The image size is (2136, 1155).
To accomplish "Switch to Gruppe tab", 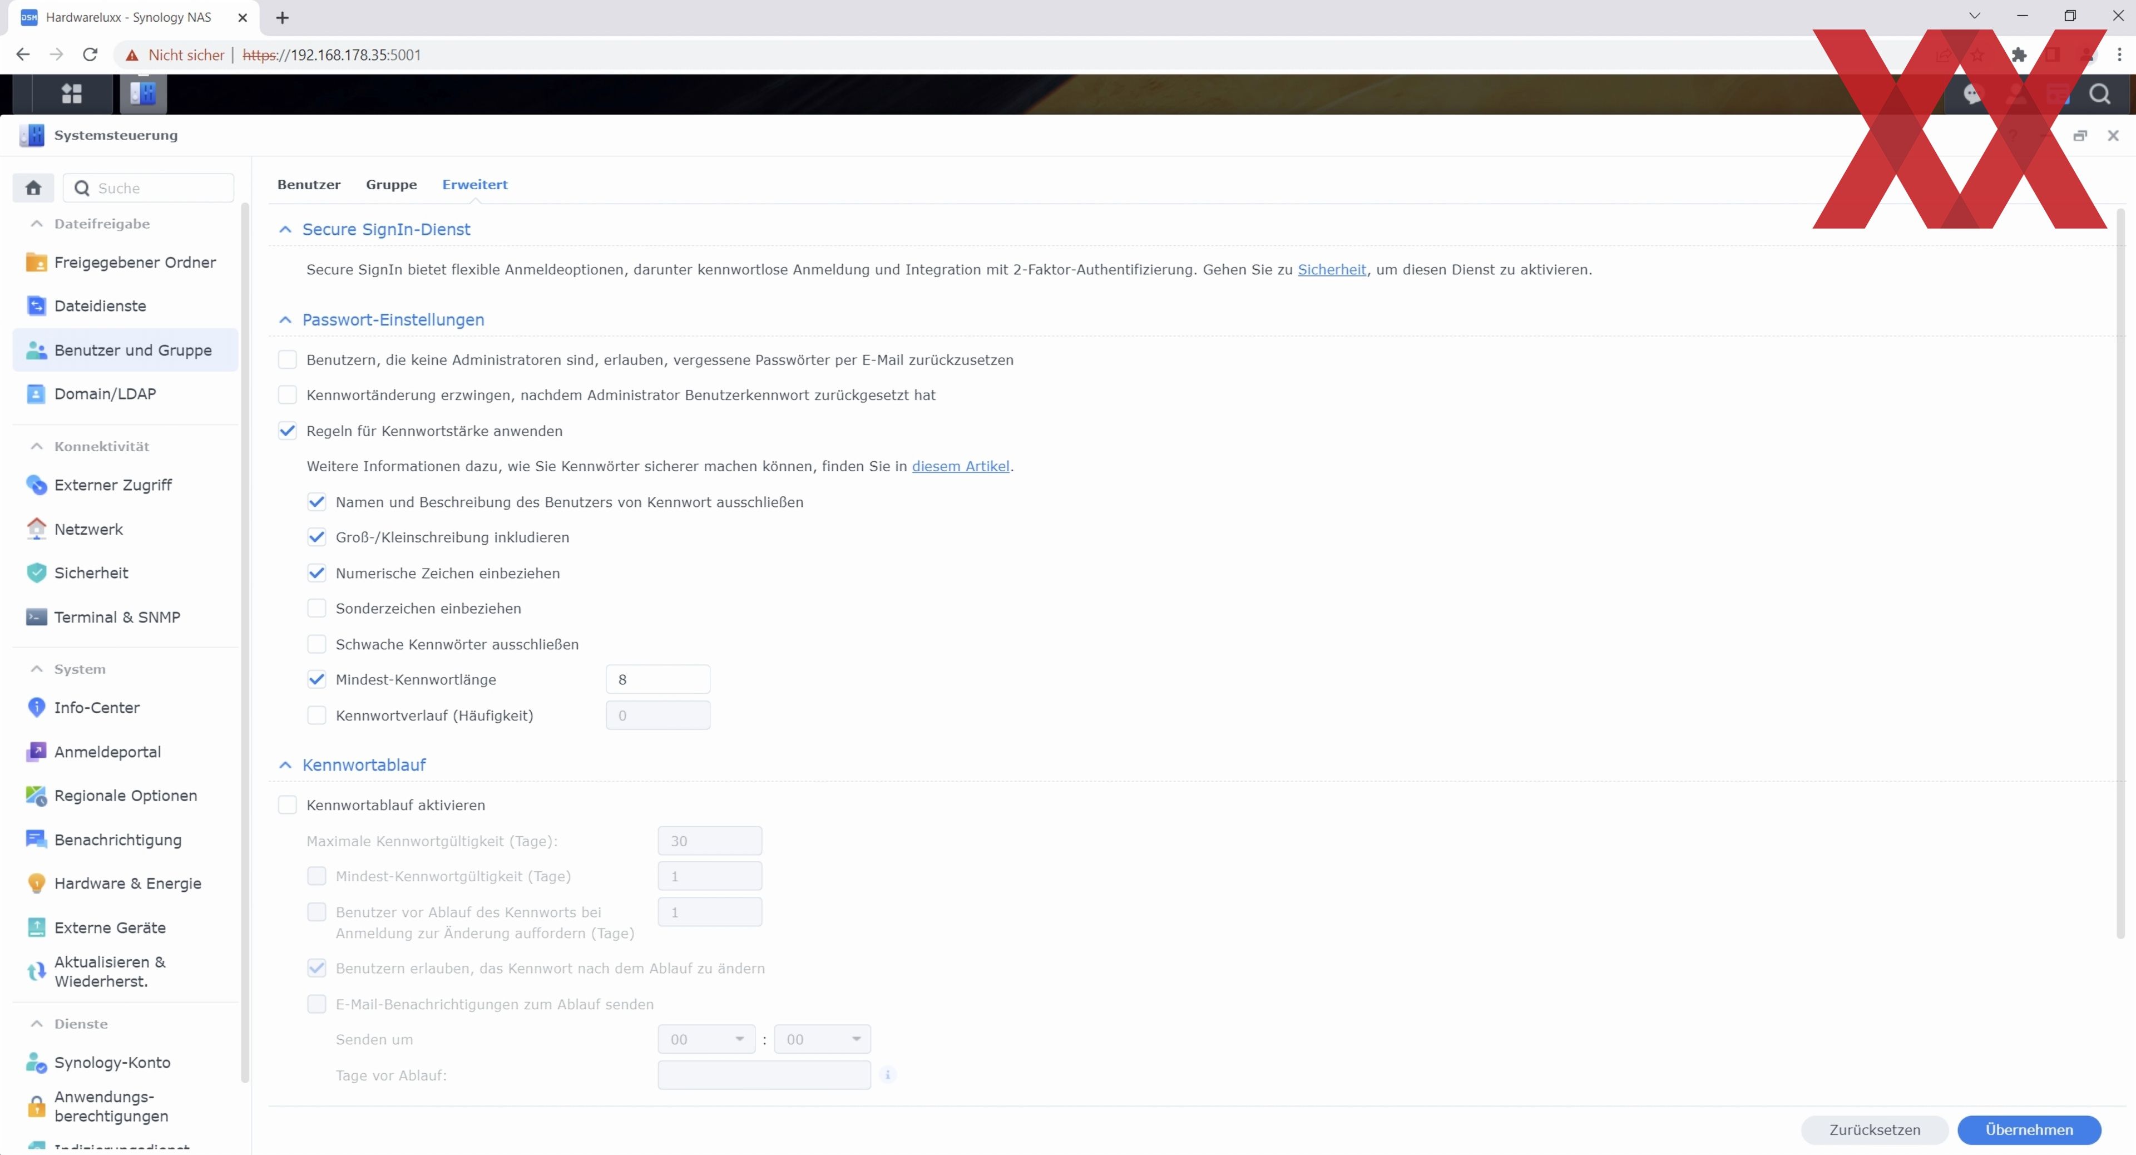I will [392, 185].
